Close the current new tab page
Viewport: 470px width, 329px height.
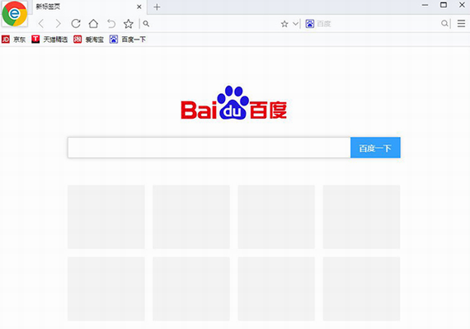pos(139,7)
